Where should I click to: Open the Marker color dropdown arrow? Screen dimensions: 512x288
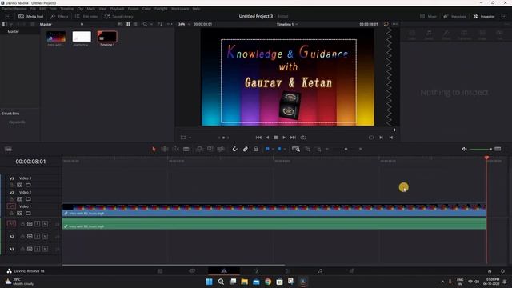tap(285, 150)
